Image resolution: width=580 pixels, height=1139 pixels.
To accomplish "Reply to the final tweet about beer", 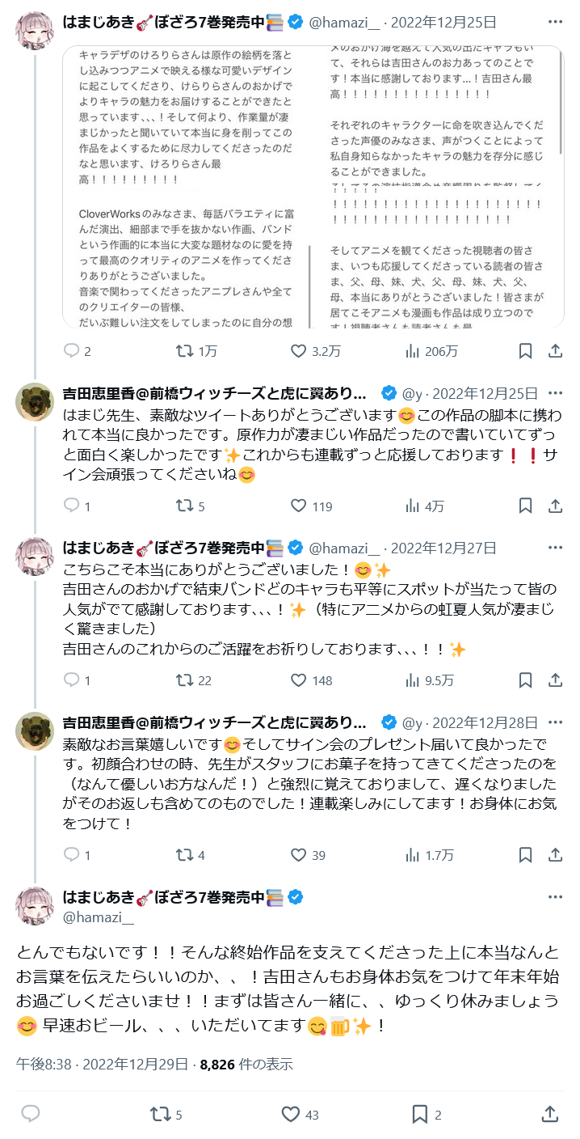I will [x=31, y=1114].
